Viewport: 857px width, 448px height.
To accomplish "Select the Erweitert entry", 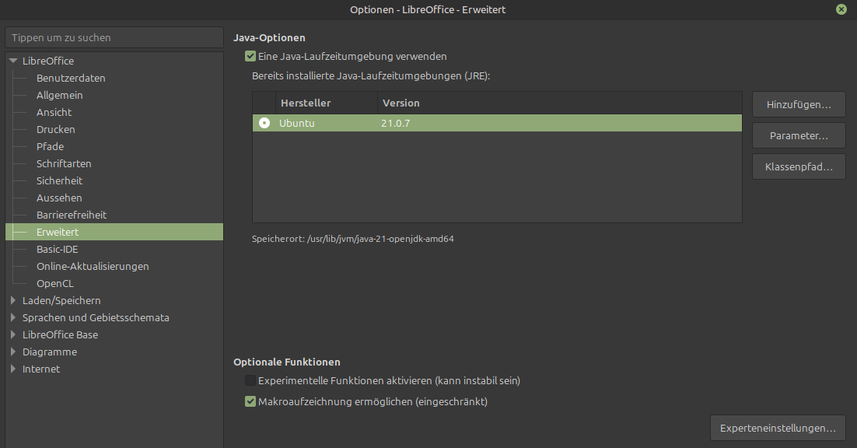I will (x=114, y=232).
